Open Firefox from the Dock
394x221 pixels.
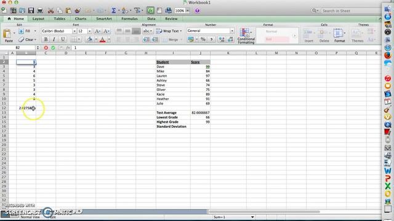click(x=388, y=55)
